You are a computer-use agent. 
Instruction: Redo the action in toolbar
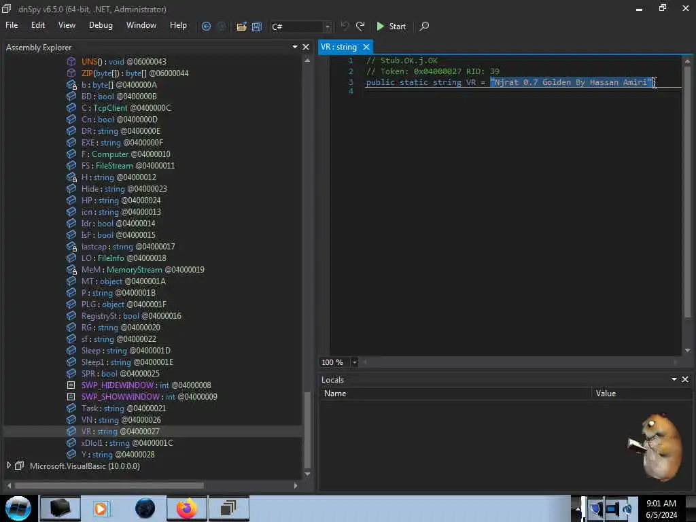(360, 27)
